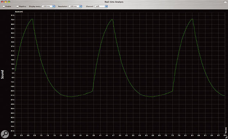Open the Resolution dropdown
The image size is (228, 139).
[x=75, y=6]
